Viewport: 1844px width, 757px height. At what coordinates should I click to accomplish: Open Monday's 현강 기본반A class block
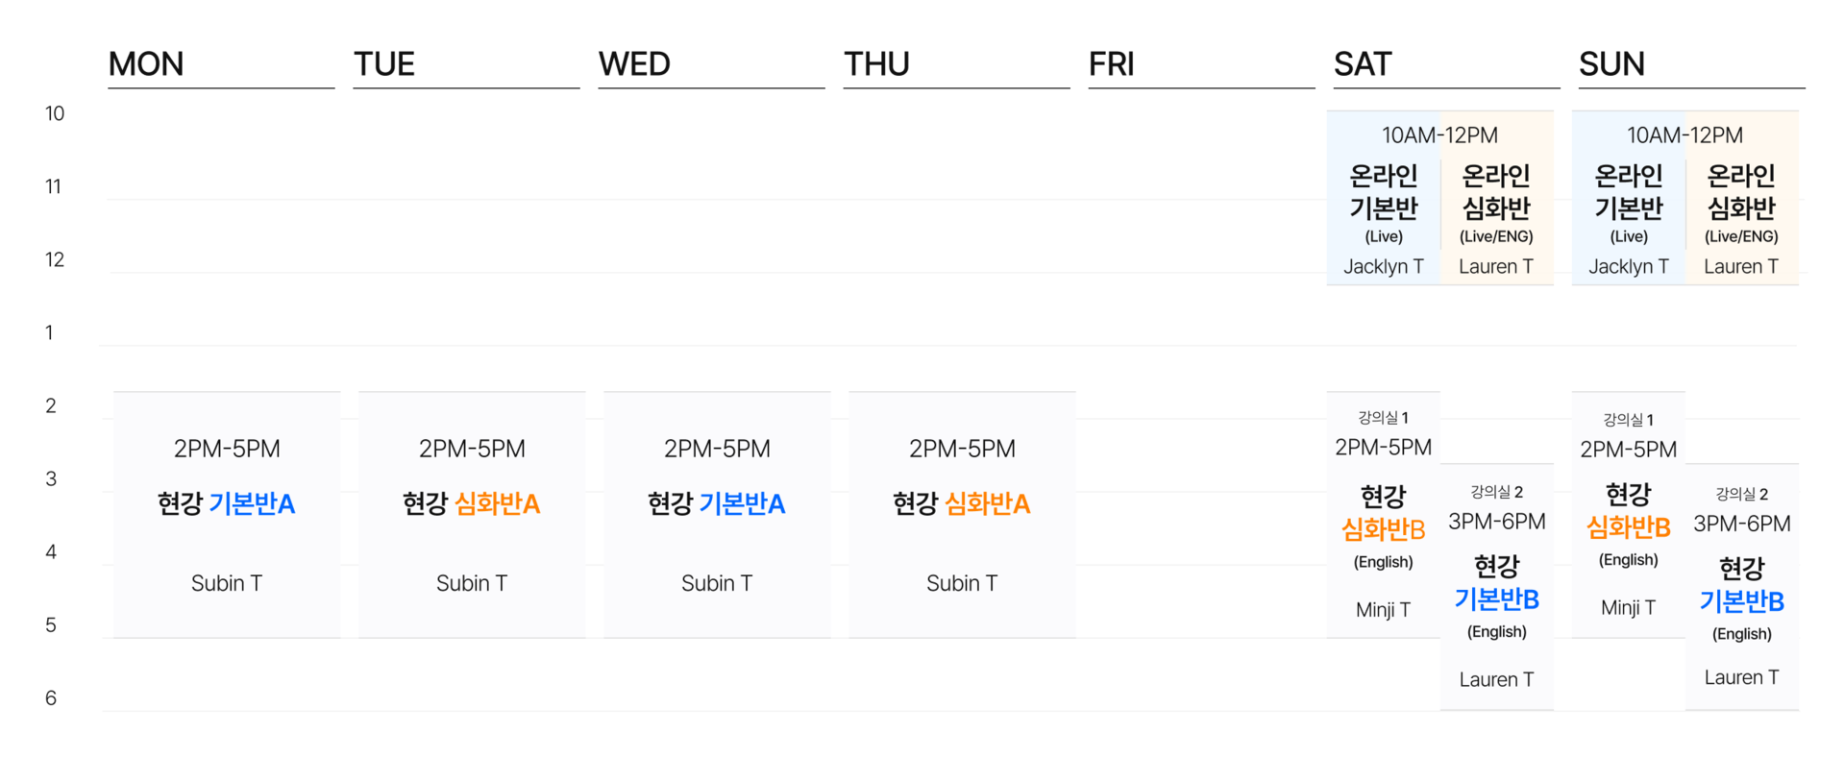click(227, 514)
